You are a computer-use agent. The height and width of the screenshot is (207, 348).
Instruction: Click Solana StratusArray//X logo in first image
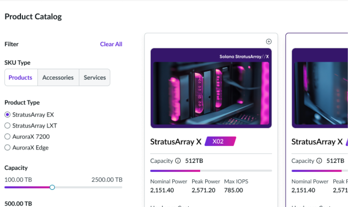(x=244, y=57)
